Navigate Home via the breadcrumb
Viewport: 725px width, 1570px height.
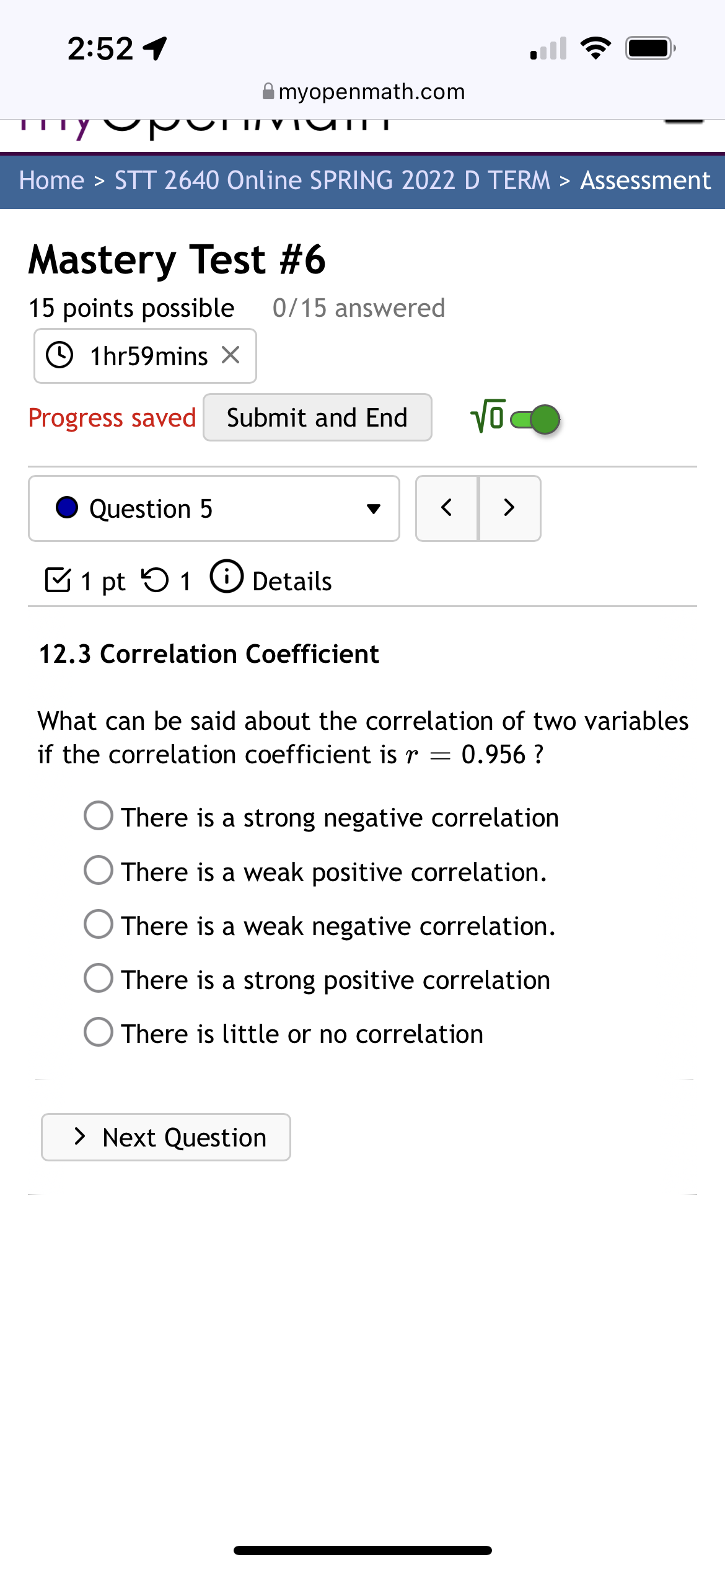pos(51,180)
